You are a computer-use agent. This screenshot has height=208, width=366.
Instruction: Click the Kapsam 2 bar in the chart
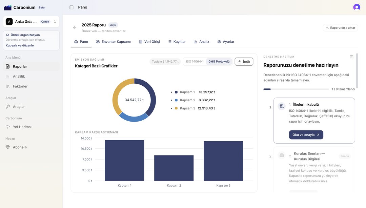pos(174,168)
